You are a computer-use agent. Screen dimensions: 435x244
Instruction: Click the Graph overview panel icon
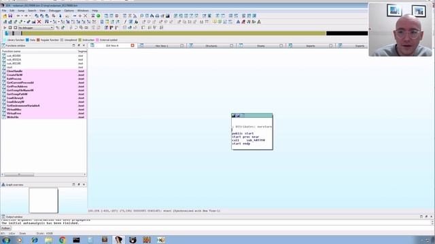tap(3, 184)
